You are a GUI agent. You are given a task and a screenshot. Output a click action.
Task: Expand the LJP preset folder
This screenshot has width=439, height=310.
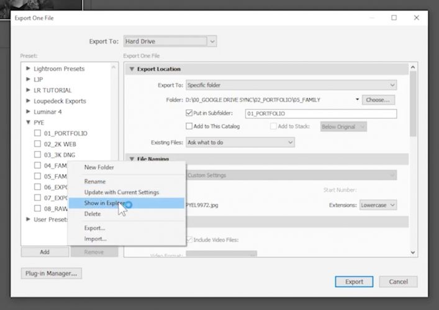[28, 79]
